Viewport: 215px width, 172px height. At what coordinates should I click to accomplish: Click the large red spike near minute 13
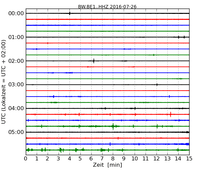[x=171, y=114]
